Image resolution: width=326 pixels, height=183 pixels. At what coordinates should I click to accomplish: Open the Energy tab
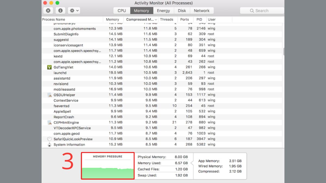163,11
